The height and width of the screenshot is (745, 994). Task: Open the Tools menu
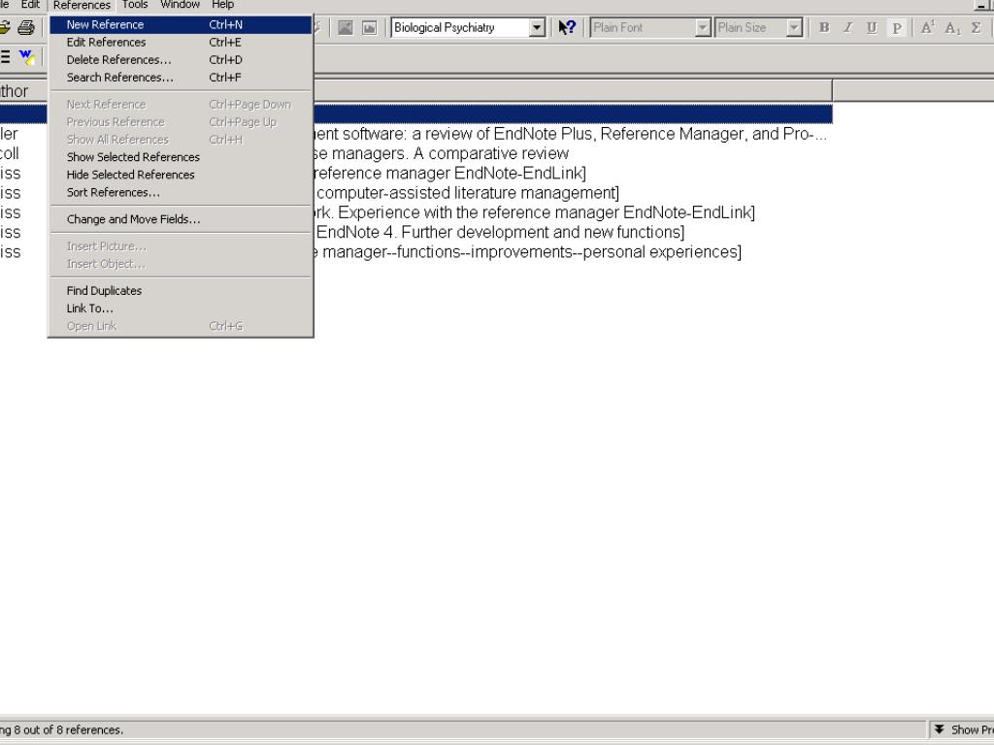pos(134,5)
